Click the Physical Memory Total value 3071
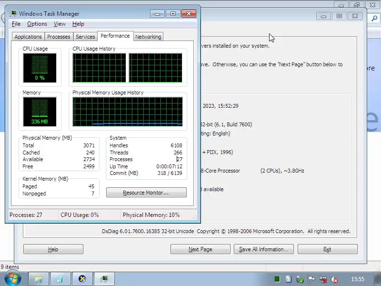This screenshot has width=381, height=286. tap(89, 145)
